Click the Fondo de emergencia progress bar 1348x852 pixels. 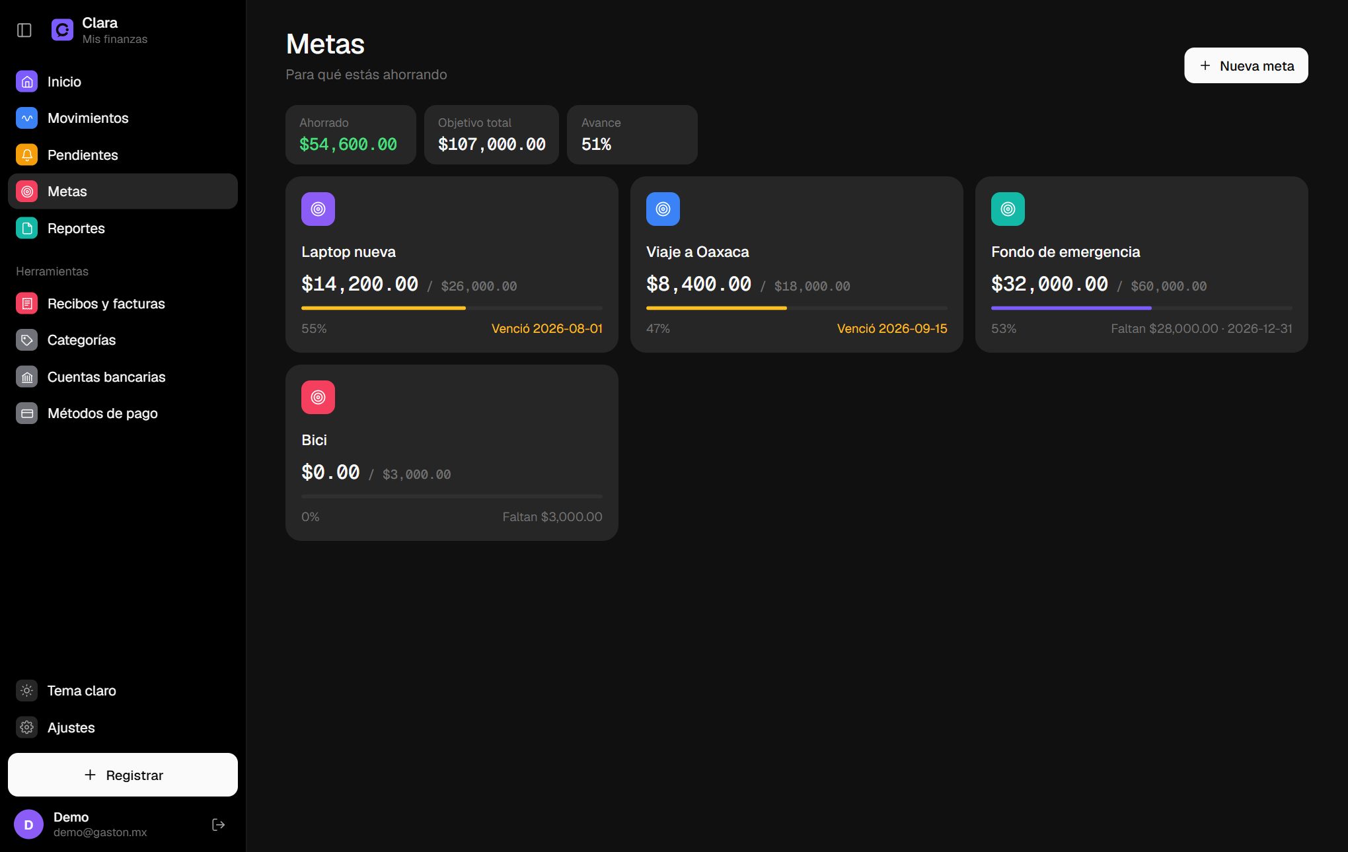[x=1142, y=308]
